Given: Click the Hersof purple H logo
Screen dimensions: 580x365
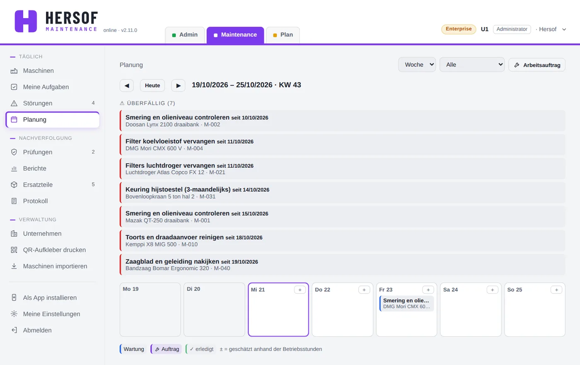Looking at the screenshot, I should [x=26, y=21].
